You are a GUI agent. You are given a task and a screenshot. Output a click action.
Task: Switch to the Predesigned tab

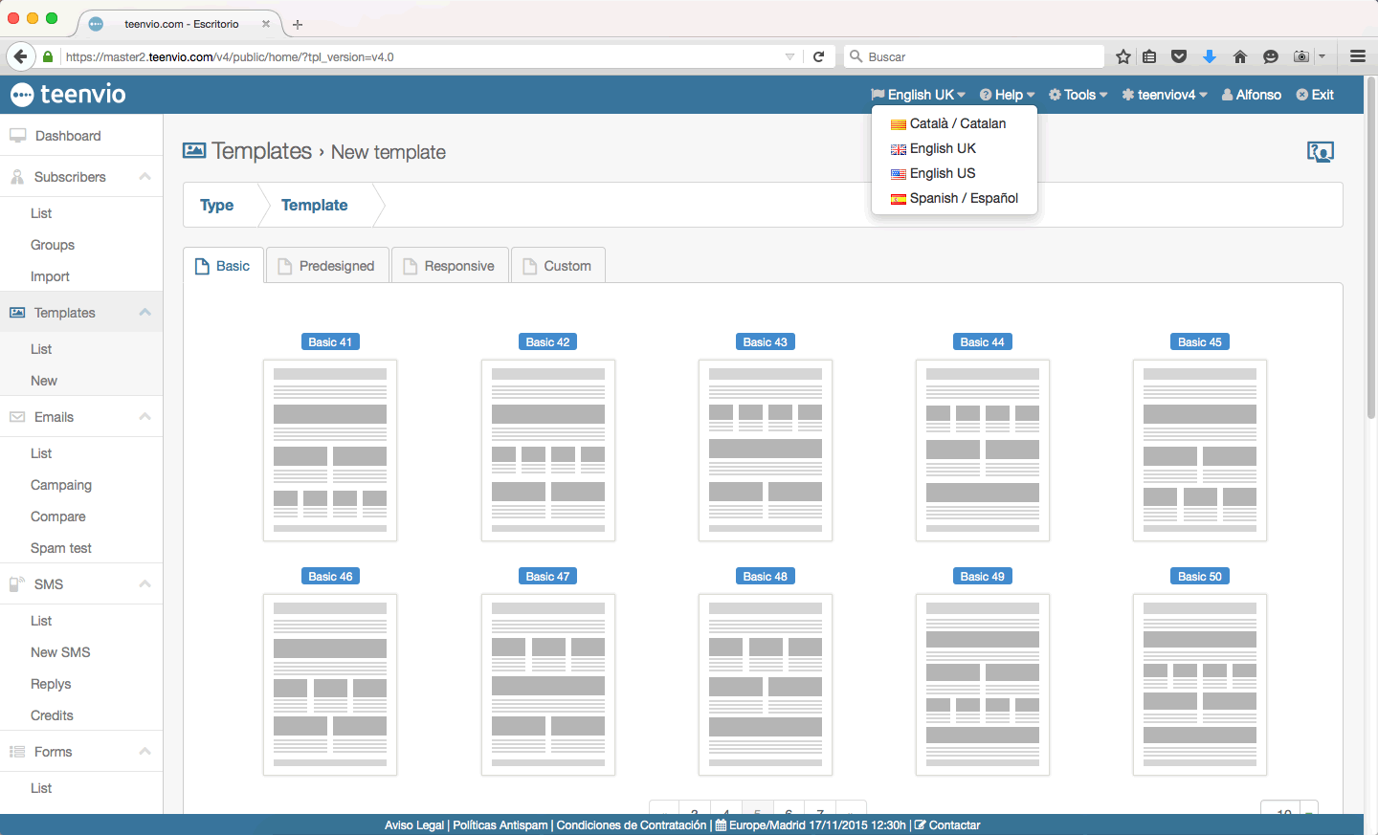tap(327, 266)
